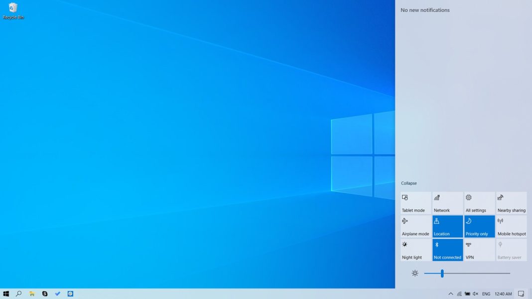The height and width of the screenshot is (299, 532).
Task: Click the brightness slider
Action: (441, 273)
